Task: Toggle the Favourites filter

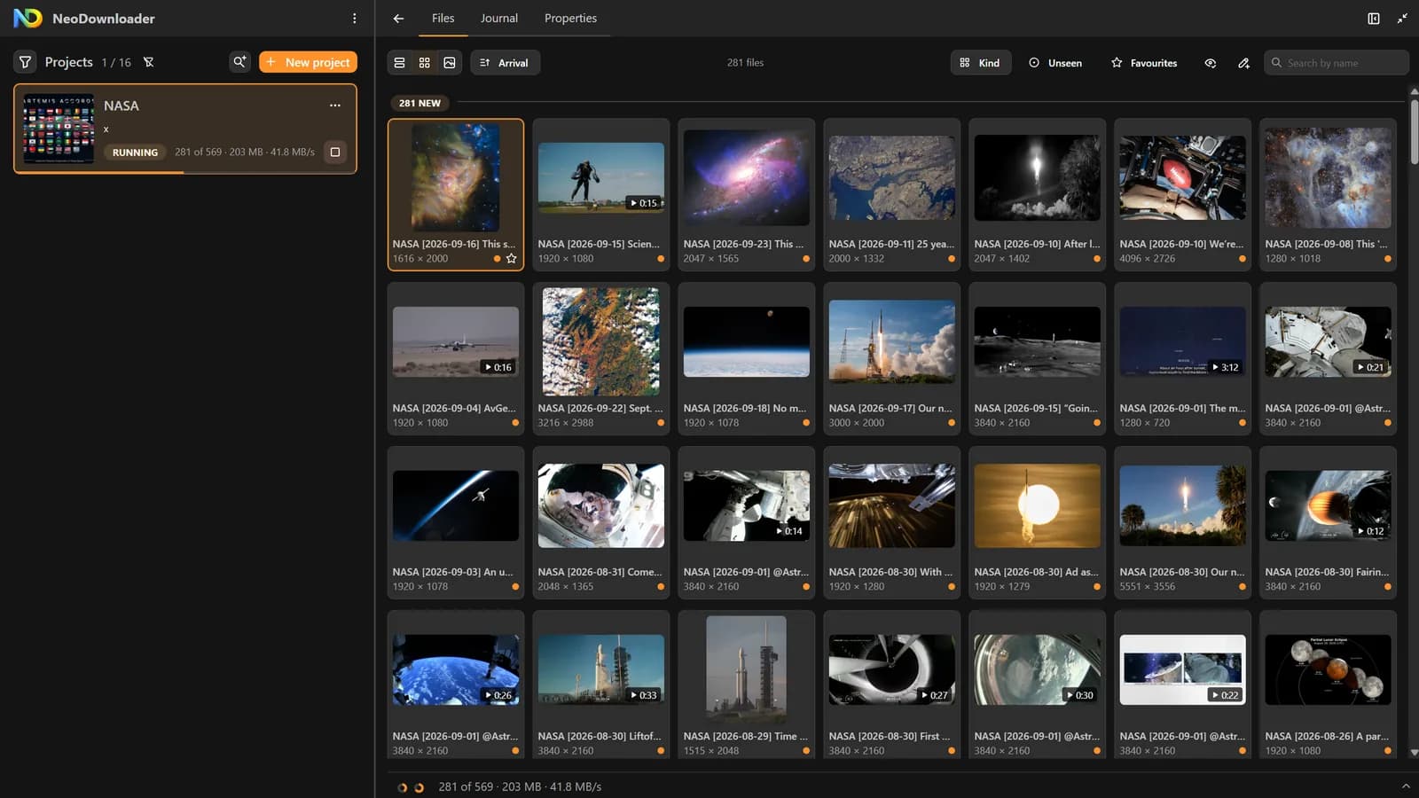Action: point(1144,63)
